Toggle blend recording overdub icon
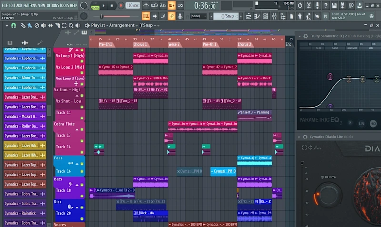Image resolution: width=381 pixels, height=227 pixels. pos(171,5)
